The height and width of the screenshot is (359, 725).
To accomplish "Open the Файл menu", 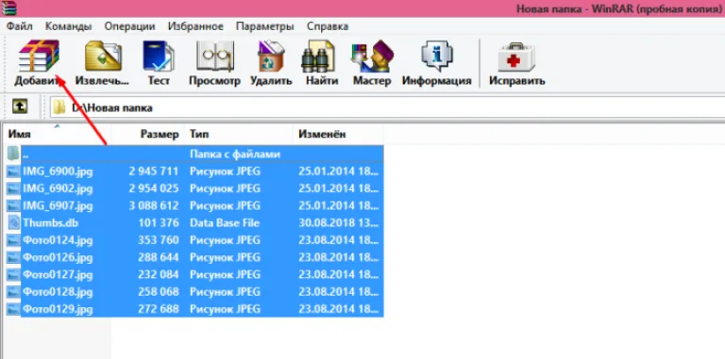I will coord(20,26).
